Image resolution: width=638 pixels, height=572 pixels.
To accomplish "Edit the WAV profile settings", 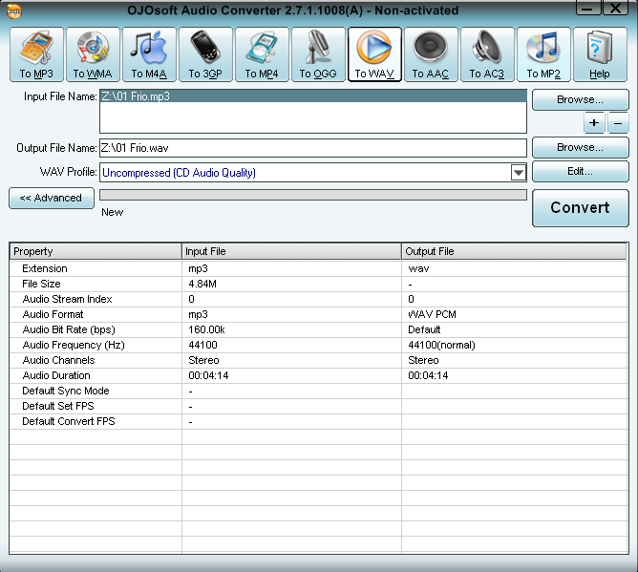I will (581, 171).
